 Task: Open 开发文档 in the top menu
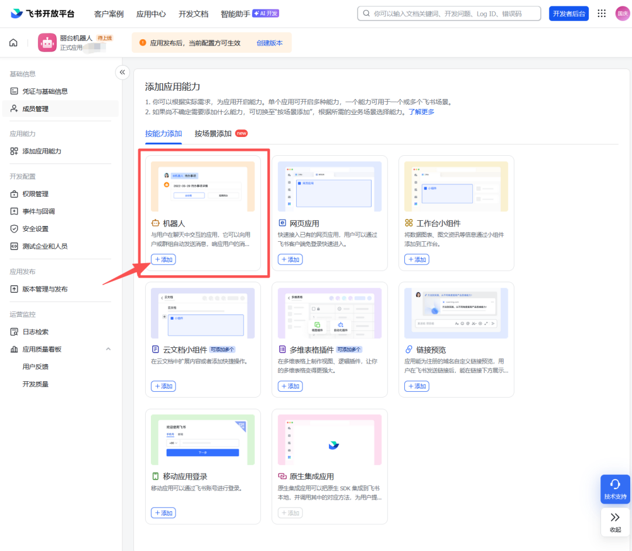click(x=194, y=14)
